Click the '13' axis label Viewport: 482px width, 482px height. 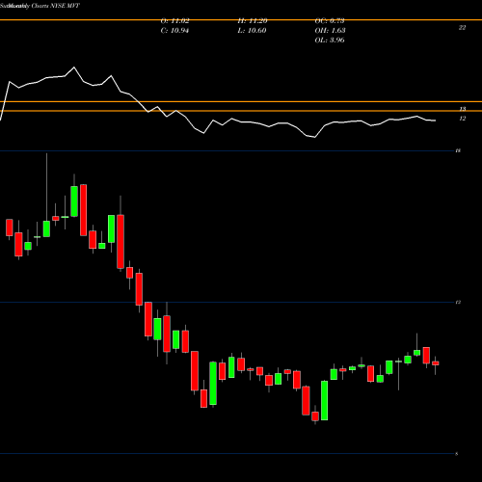coord(463,109)
